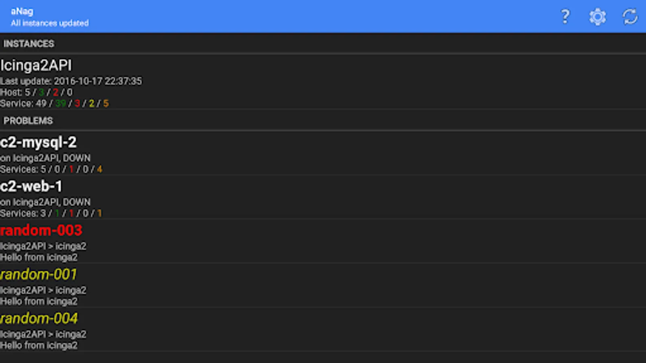Tap the Service 49/39/3/2/5 summary
This screenshot has width=646, height=363.
click(x=55, y=104)
